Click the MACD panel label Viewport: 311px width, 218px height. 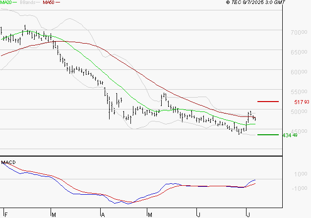coord(8,162)
